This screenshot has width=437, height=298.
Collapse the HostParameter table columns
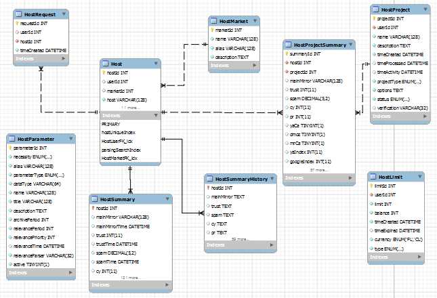tap(70, 138)
